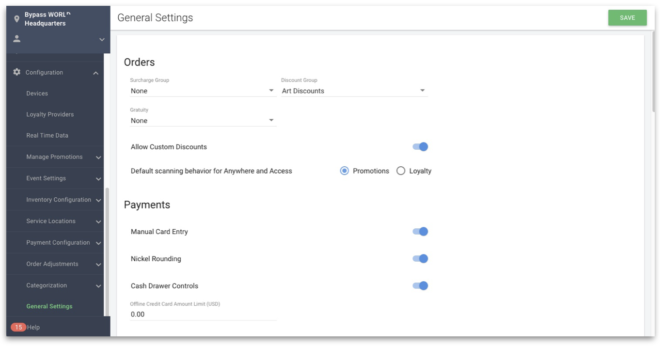662x348 pixels.
Task: Click the red 15 notification badge
Action: tap(18, 327)
